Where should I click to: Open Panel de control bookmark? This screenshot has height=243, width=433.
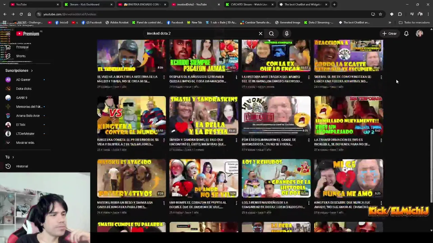147,22
